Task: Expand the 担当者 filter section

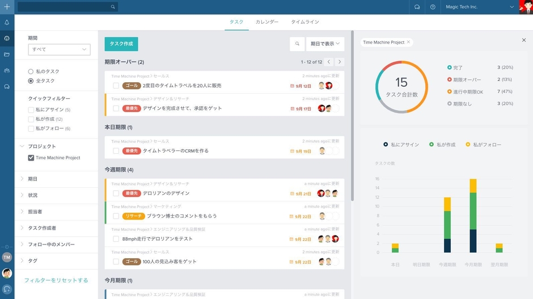Action: coord(35,212)
